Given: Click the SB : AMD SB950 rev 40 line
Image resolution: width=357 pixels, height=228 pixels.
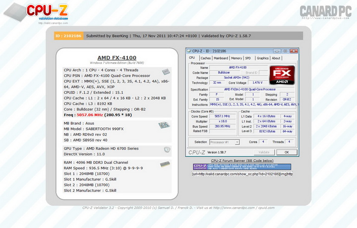Looking at the screenshot, I should pyautogui.click(x=85, y=140).
